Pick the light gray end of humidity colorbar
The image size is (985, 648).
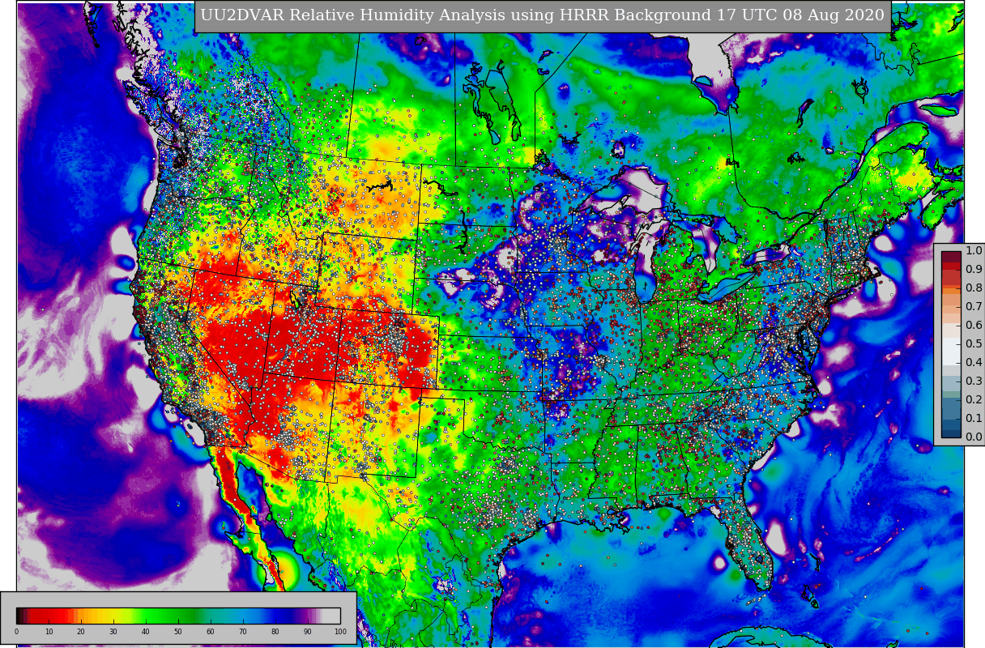click(x=331, y=616)
